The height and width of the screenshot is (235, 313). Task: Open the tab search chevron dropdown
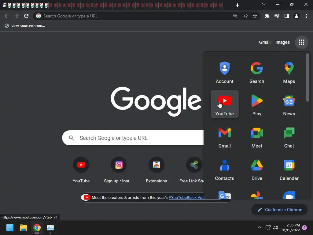[x=264, y=4]
